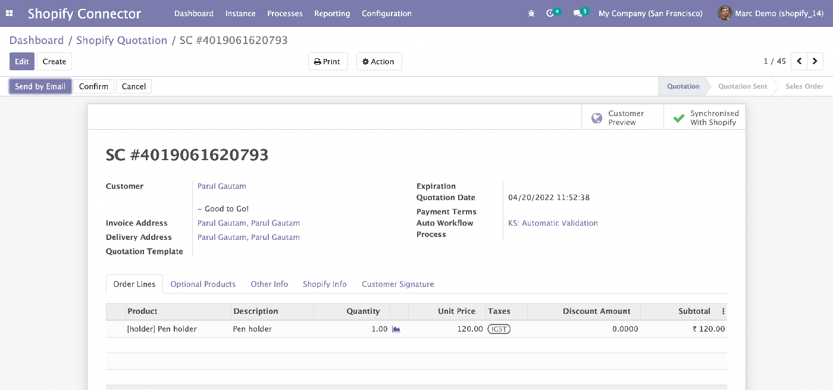Confirm the quotation
The height and width of the screenshot is (390, 833).
94,86
